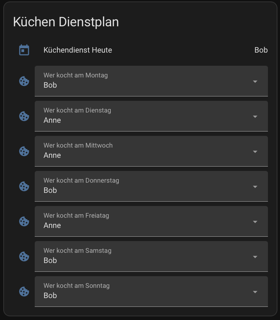The width and height of the screenshot is (280, 320).
Task: Open the Samstag dropdown arrow
Action: [255, 257]
